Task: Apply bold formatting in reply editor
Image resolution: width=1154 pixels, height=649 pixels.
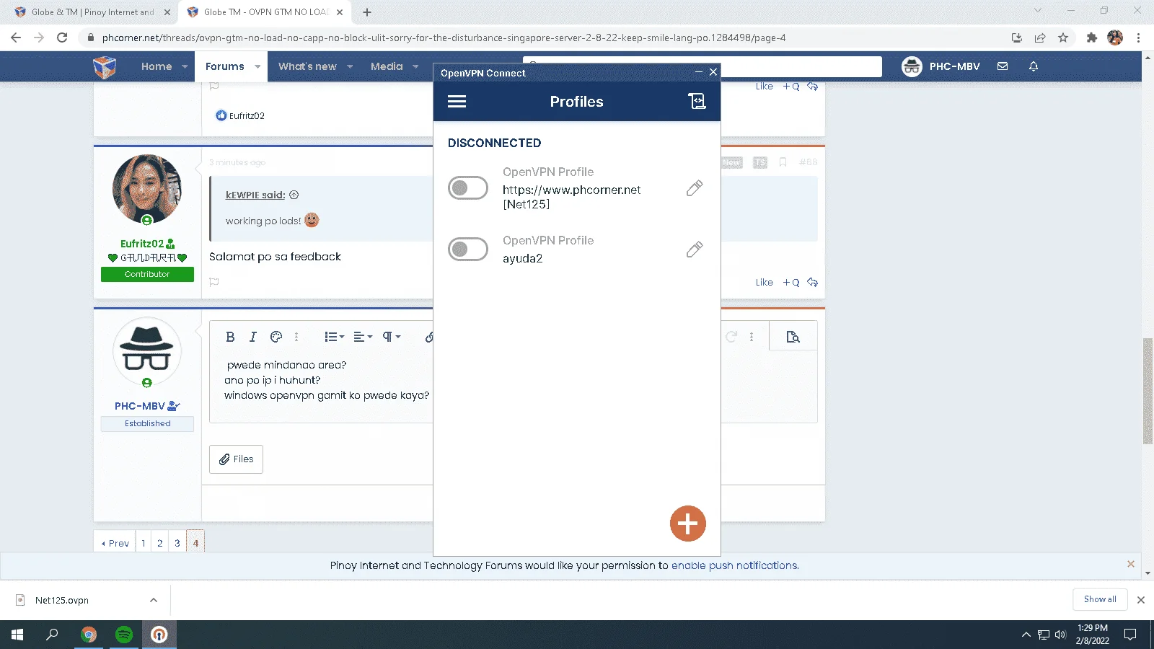Action: [230, 337]
